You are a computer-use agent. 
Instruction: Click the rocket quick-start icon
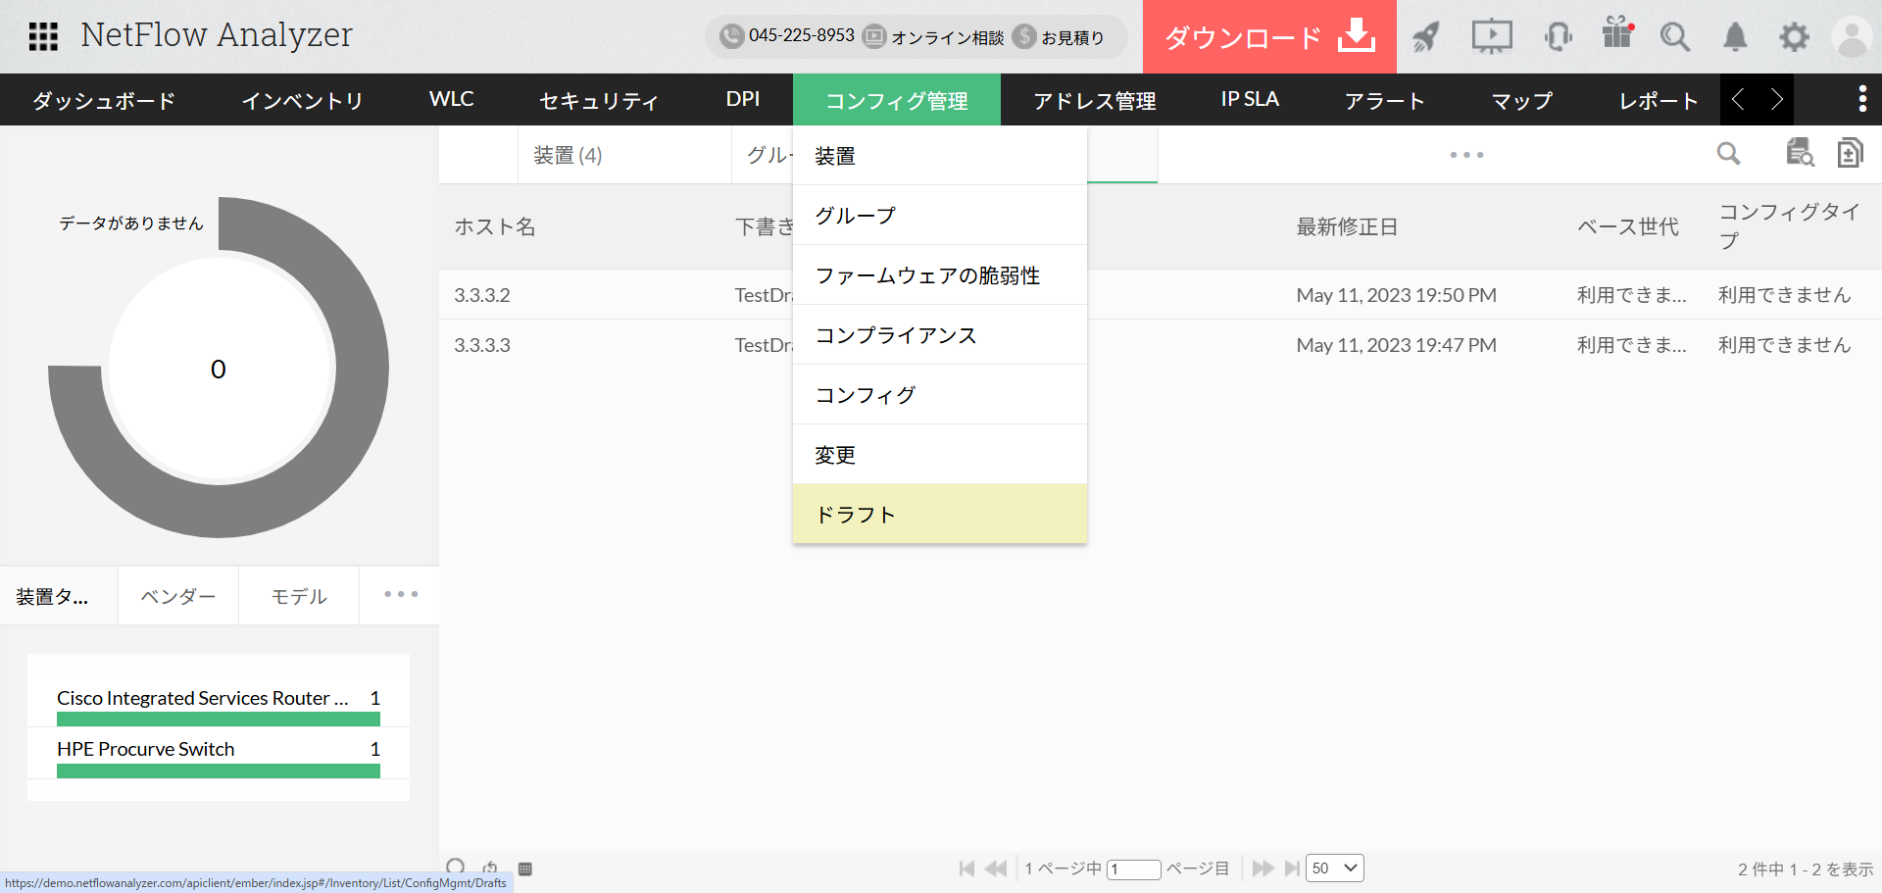1426,37
